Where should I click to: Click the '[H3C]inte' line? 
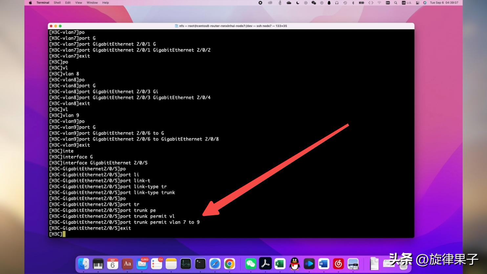point(61,151)
